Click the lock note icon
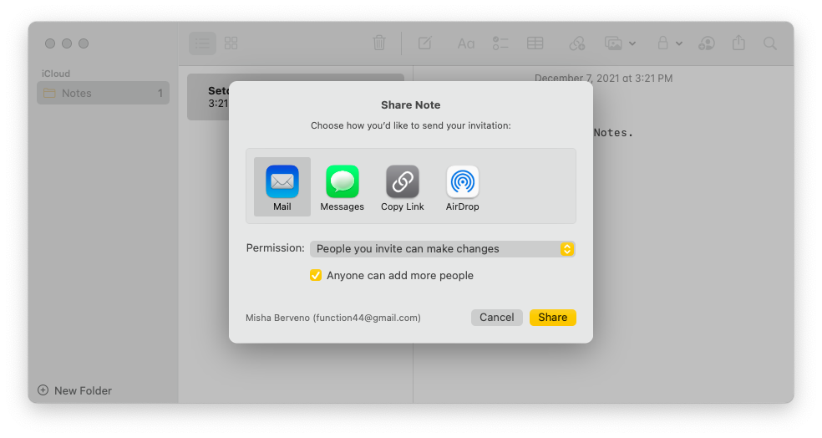This screenshot has height=438, width=822. coord(662,43)
